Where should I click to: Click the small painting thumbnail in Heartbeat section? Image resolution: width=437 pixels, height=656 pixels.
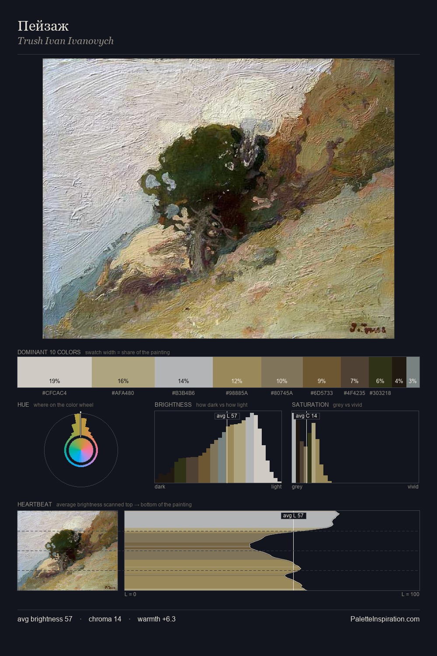[68, 551]
